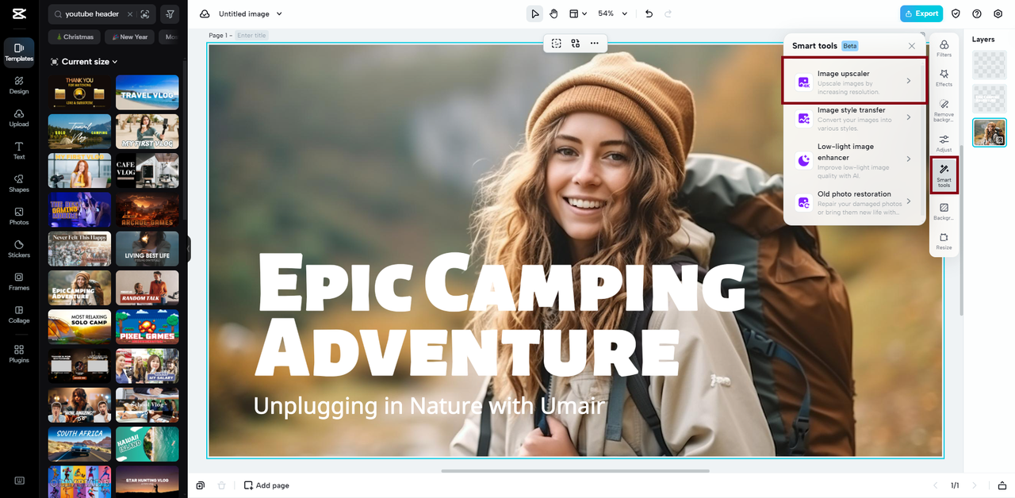Go to previous page arrow
The width and height of the screenshot is (1015, 498).
pos(936,485)
